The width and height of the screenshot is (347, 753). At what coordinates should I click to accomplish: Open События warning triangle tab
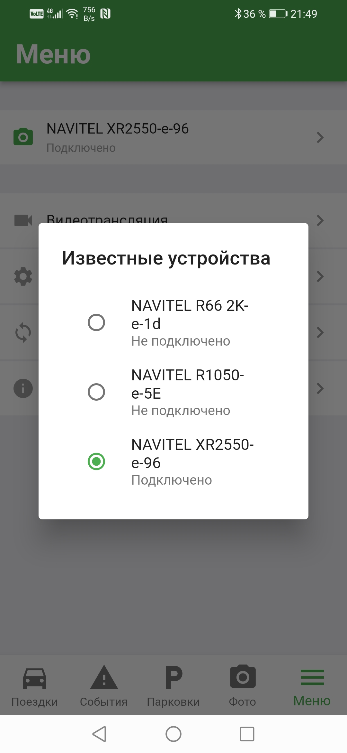click(x=104, y=685)
